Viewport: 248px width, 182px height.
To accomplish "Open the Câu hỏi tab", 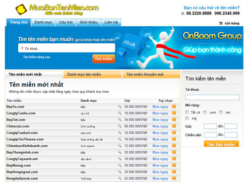I will pos(66,22).
